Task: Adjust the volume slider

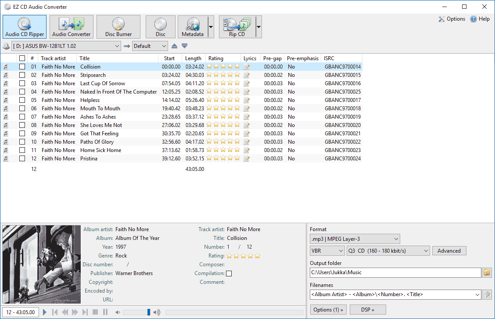Action: 148,312
